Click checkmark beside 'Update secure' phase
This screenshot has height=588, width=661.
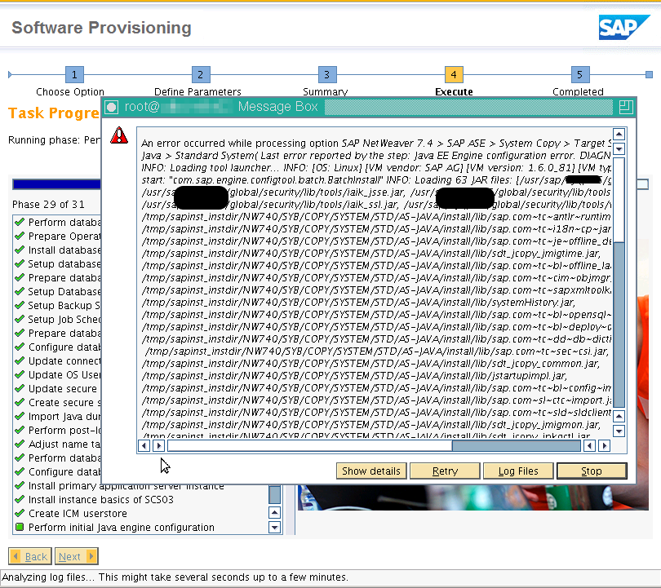click(20, 388)
